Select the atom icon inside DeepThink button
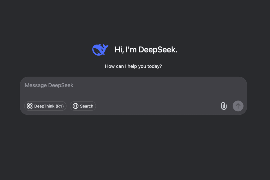Image resolution: width=270 pixels, height=180 pixels. [30, 106]
